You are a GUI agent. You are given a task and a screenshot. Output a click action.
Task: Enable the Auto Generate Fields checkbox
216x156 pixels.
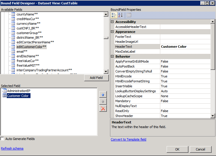pos(3,139)
